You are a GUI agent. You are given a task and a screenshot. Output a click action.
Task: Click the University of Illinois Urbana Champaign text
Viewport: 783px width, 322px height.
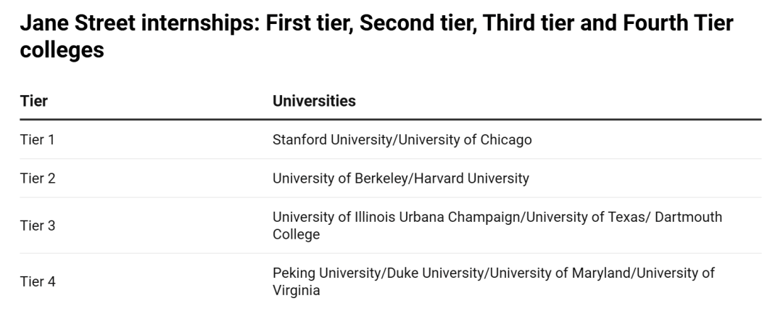pyautogui.click(x=397, y=217)
